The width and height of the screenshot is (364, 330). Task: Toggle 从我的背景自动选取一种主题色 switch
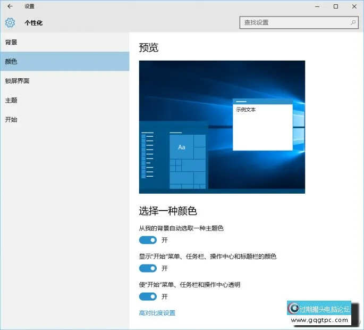148,240
